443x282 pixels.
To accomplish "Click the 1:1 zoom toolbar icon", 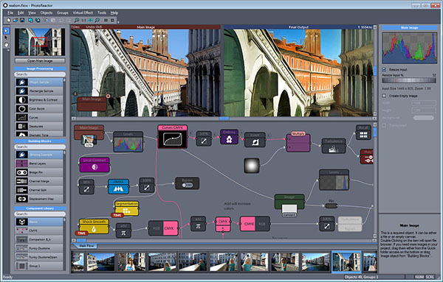I will [83, 21].
